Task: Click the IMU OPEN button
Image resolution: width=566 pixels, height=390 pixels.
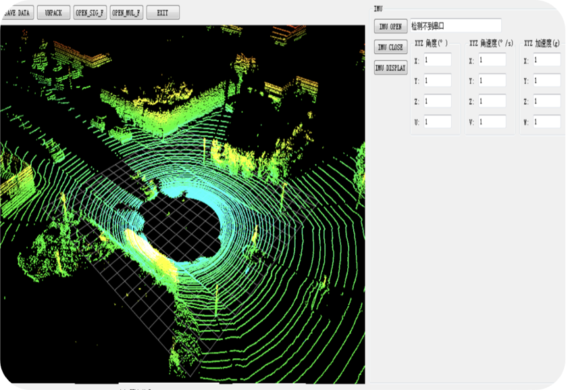Action: [x=390, y=26]
